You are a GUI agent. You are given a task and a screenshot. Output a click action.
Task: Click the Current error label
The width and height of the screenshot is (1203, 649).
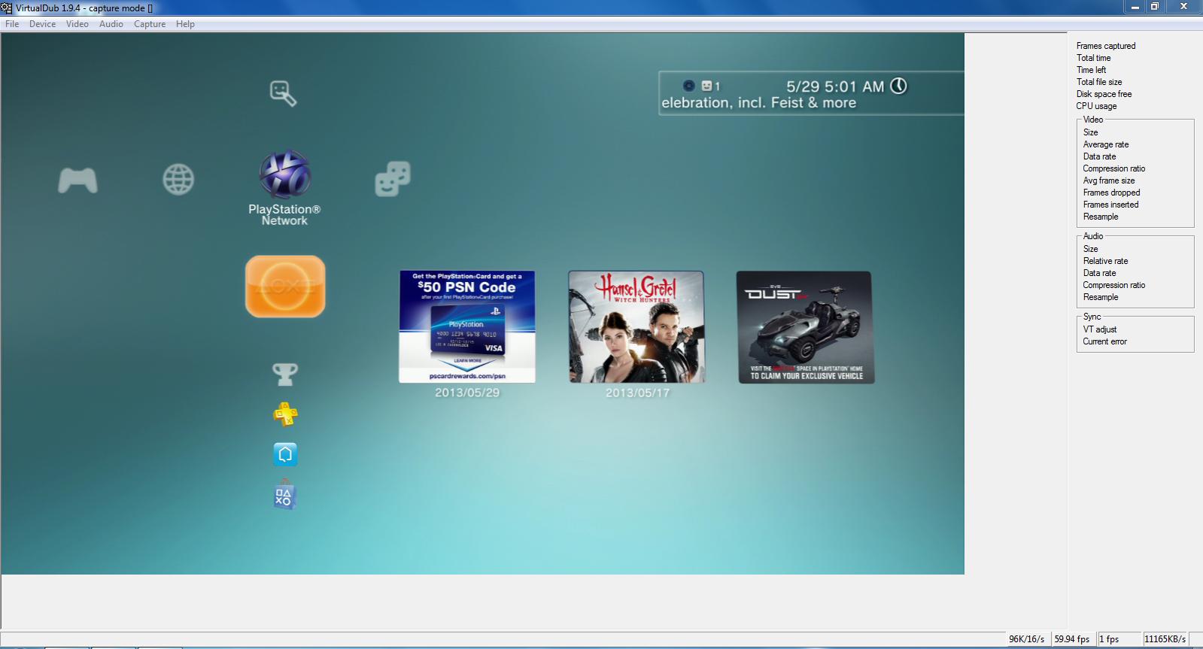click(x=1104, y=341)
